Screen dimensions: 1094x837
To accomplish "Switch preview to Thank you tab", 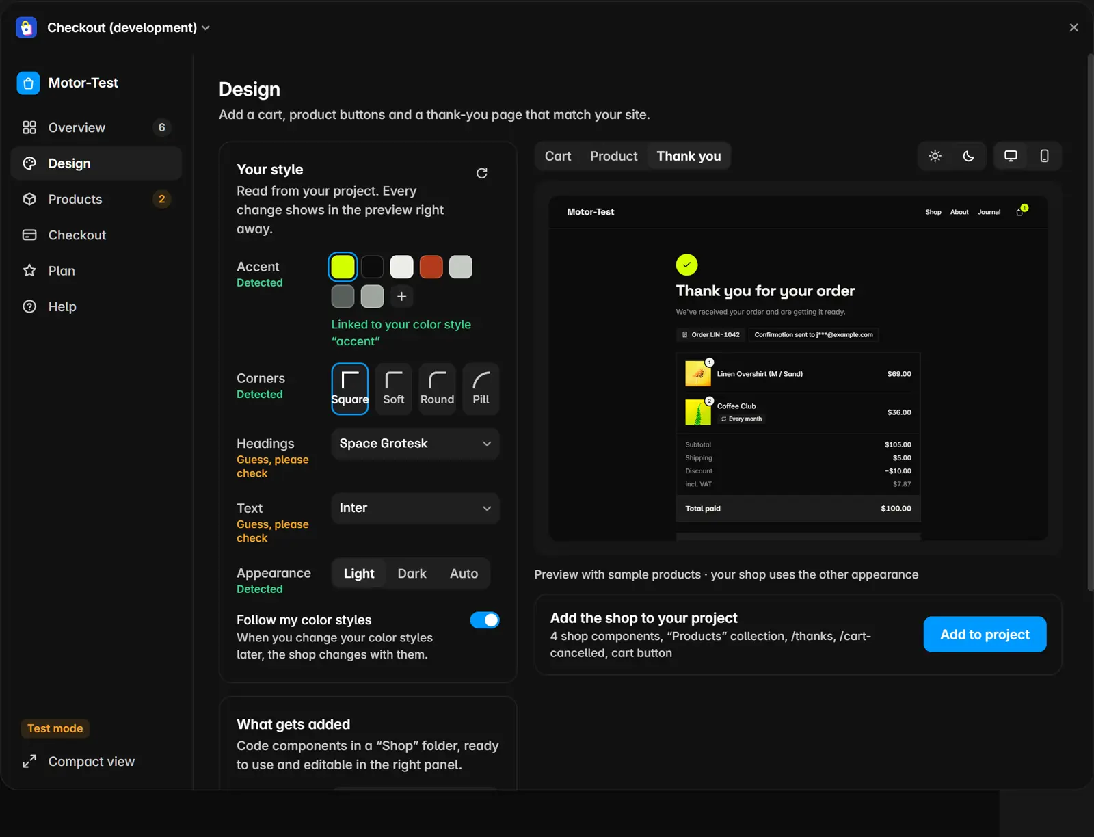I will coord(689,157).
